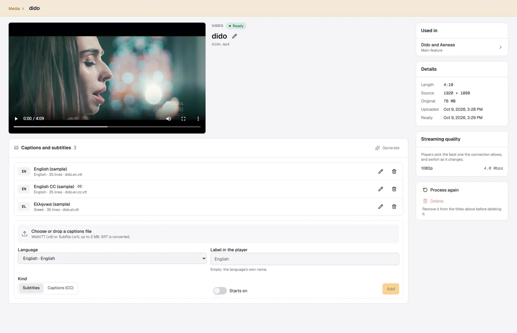Mute the video player volume
517x333 pixels.
pos(169,119)
